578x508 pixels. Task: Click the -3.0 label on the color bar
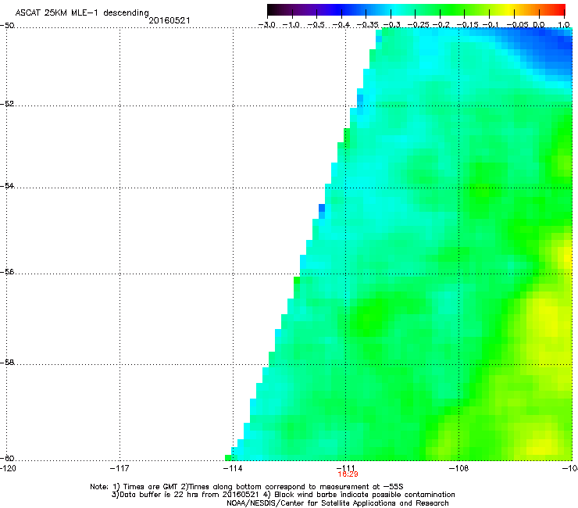(266, 25)
